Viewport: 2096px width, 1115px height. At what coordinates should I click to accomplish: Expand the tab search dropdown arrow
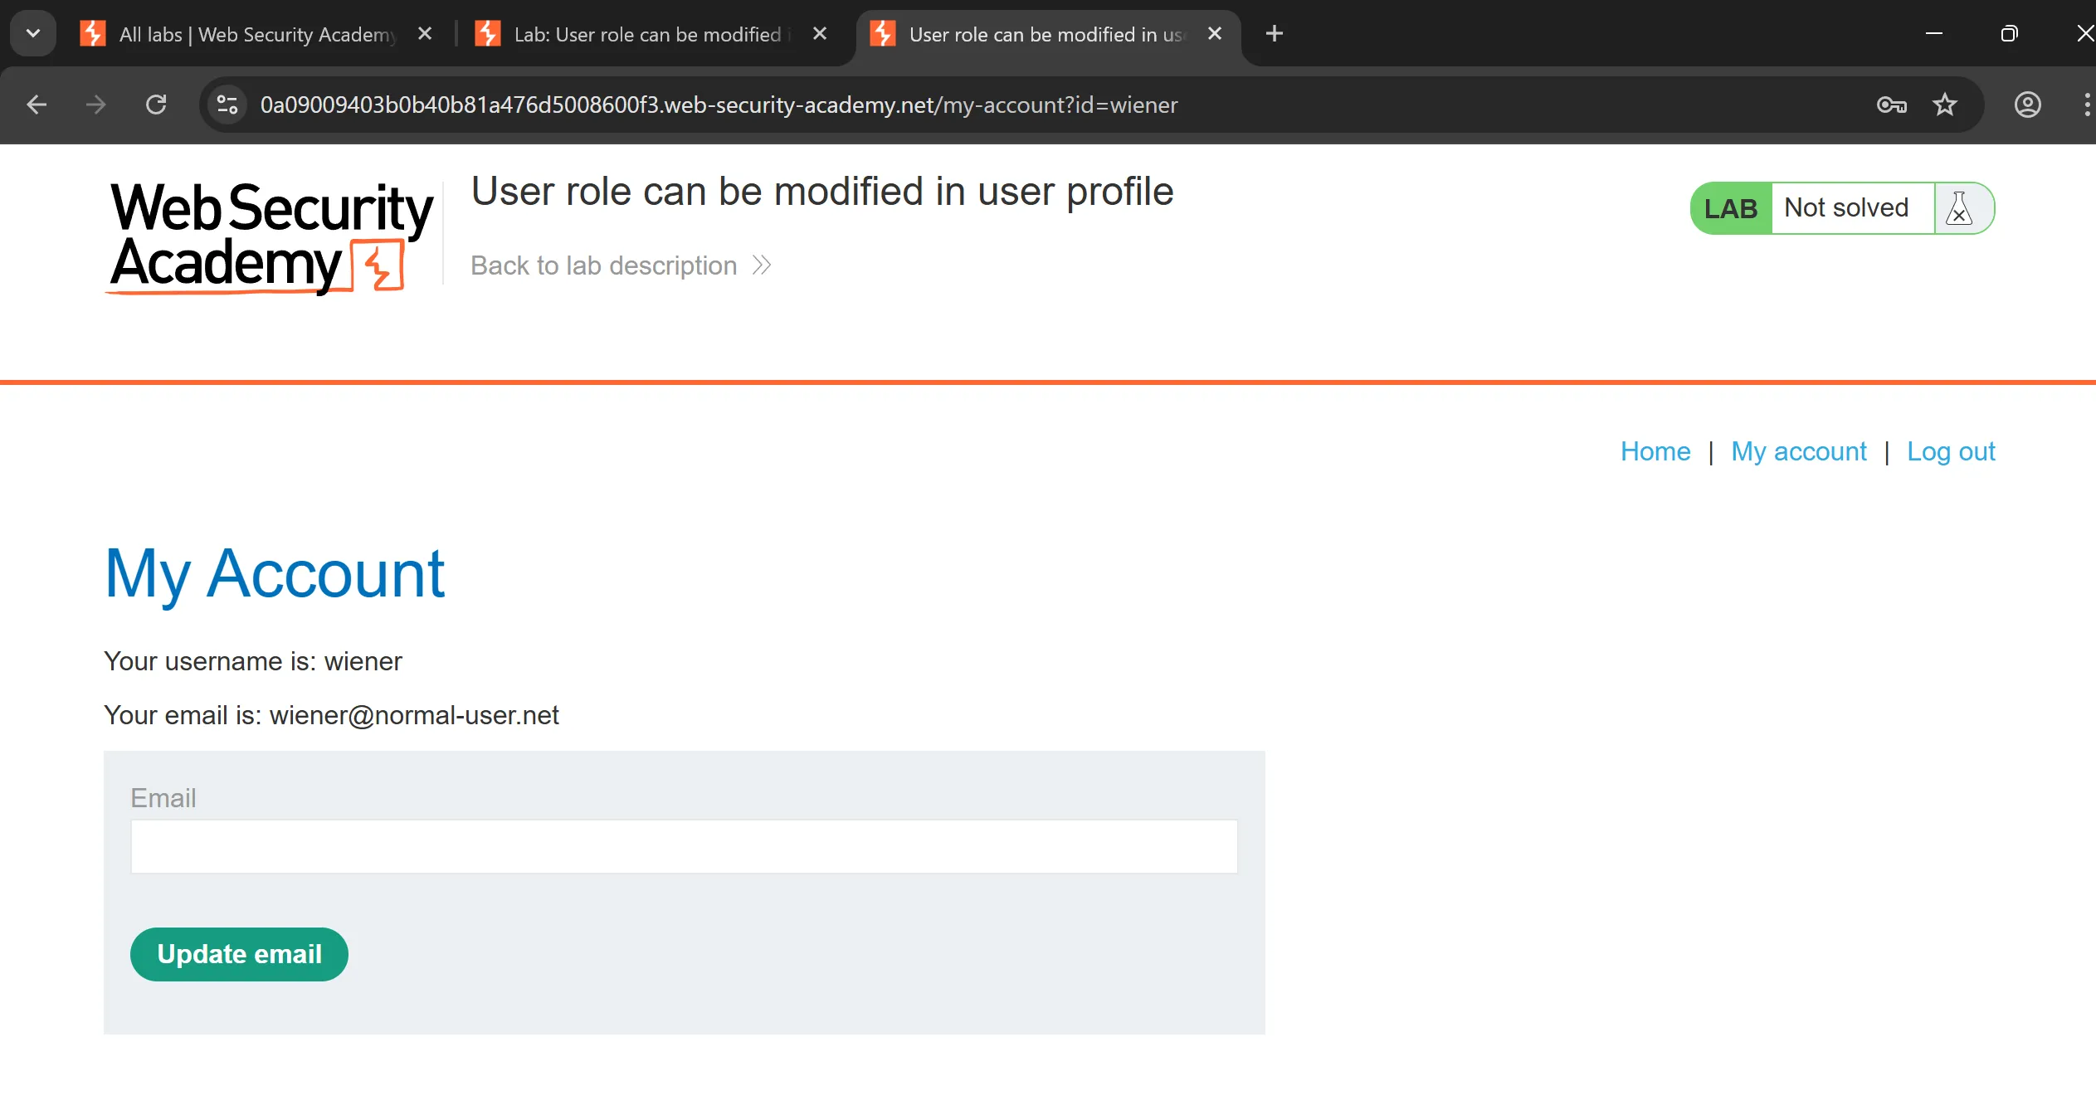tap(33, 34)
